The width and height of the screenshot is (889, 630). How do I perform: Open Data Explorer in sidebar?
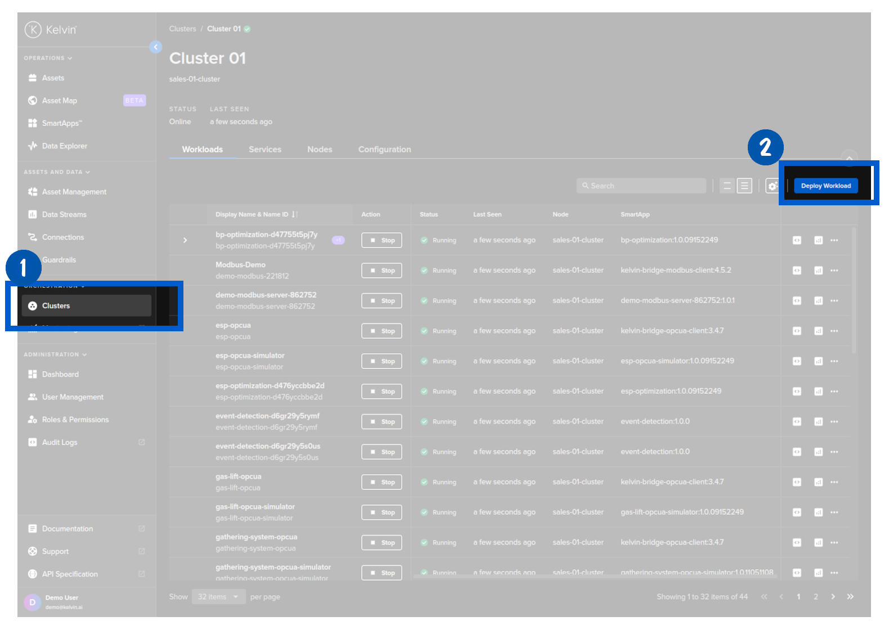click(x=64, y=146)
